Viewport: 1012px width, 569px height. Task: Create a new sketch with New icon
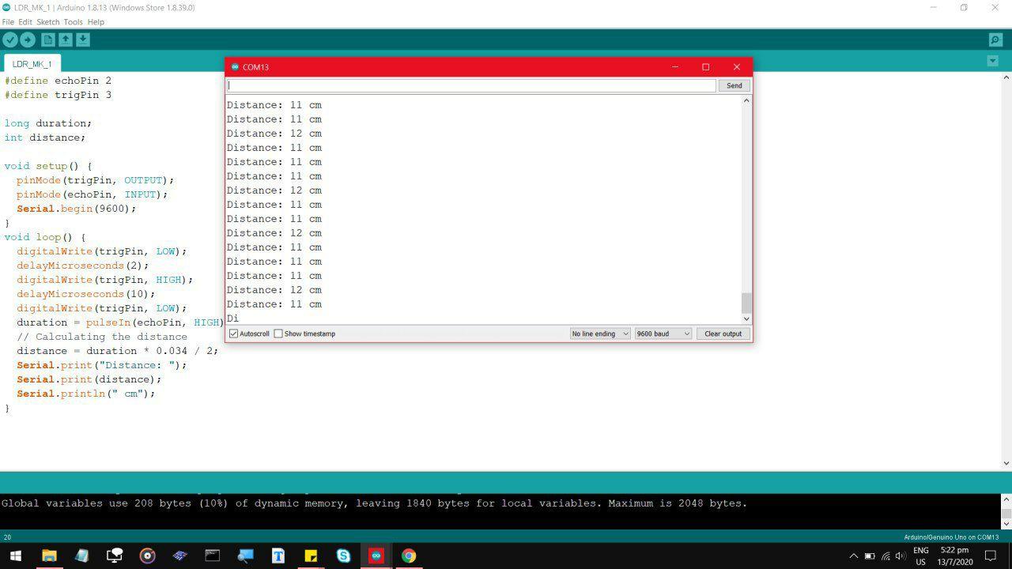[x=48, y=40]
